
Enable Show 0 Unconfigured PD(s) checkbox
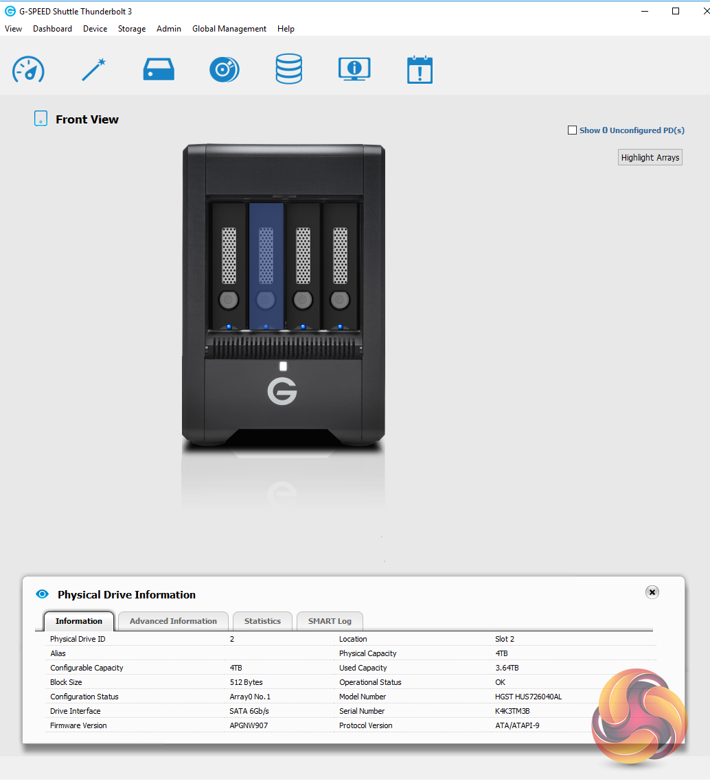(x=572, y=130)
